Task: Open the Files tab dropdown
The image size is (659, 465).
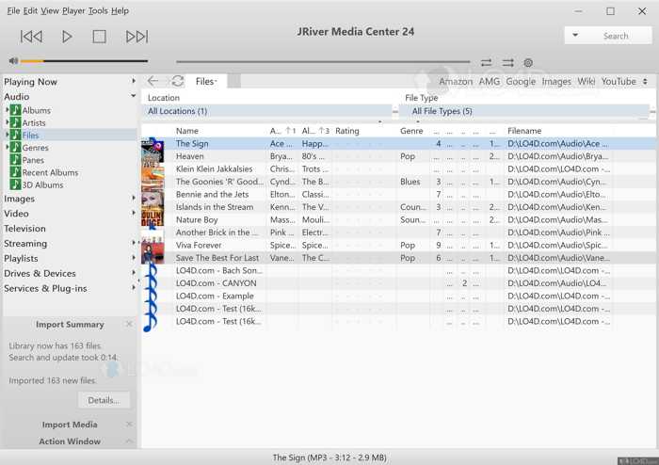Action: 206,82
